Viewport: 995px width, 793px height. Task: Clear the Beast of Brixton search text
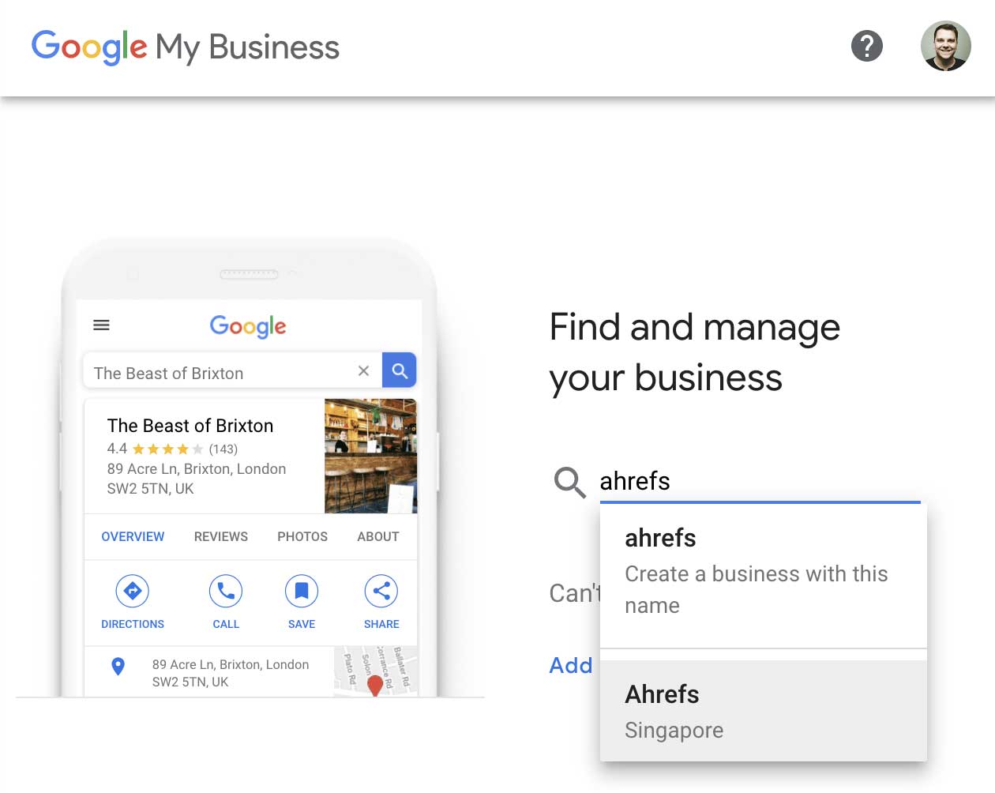click(363, 370)
